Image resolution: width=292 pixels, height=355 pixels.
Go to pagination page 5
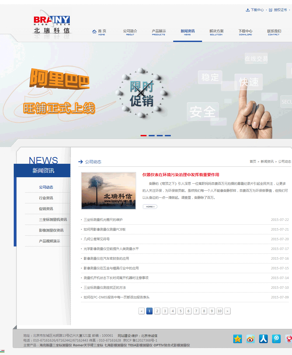click(180, 311)
